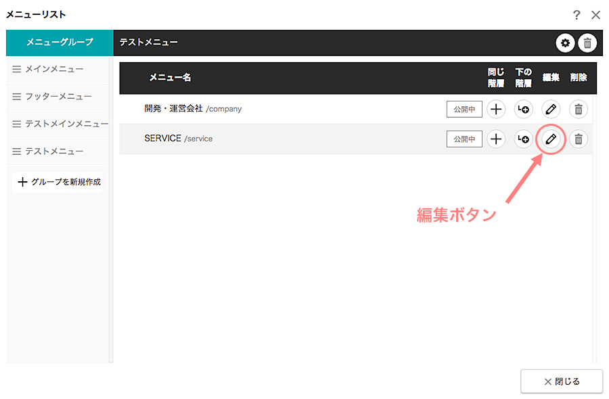Edit the SERVICE menu item
The height and width of the screenshot is (399, 609).
pos(551,139)
